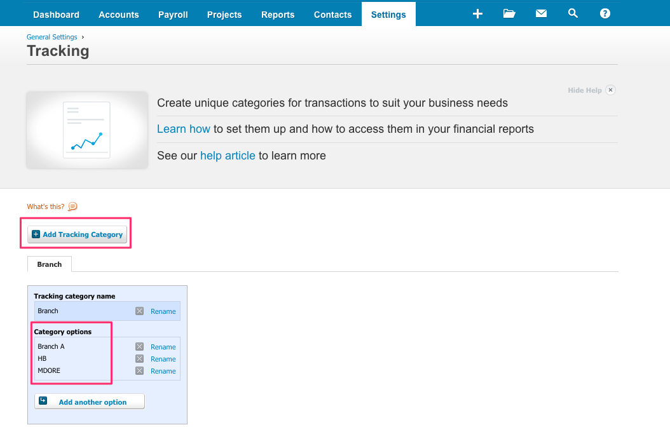
Task: Click the 'Create unique categories' help sentence
Action: pyautogui.click(x=332, y=103)
